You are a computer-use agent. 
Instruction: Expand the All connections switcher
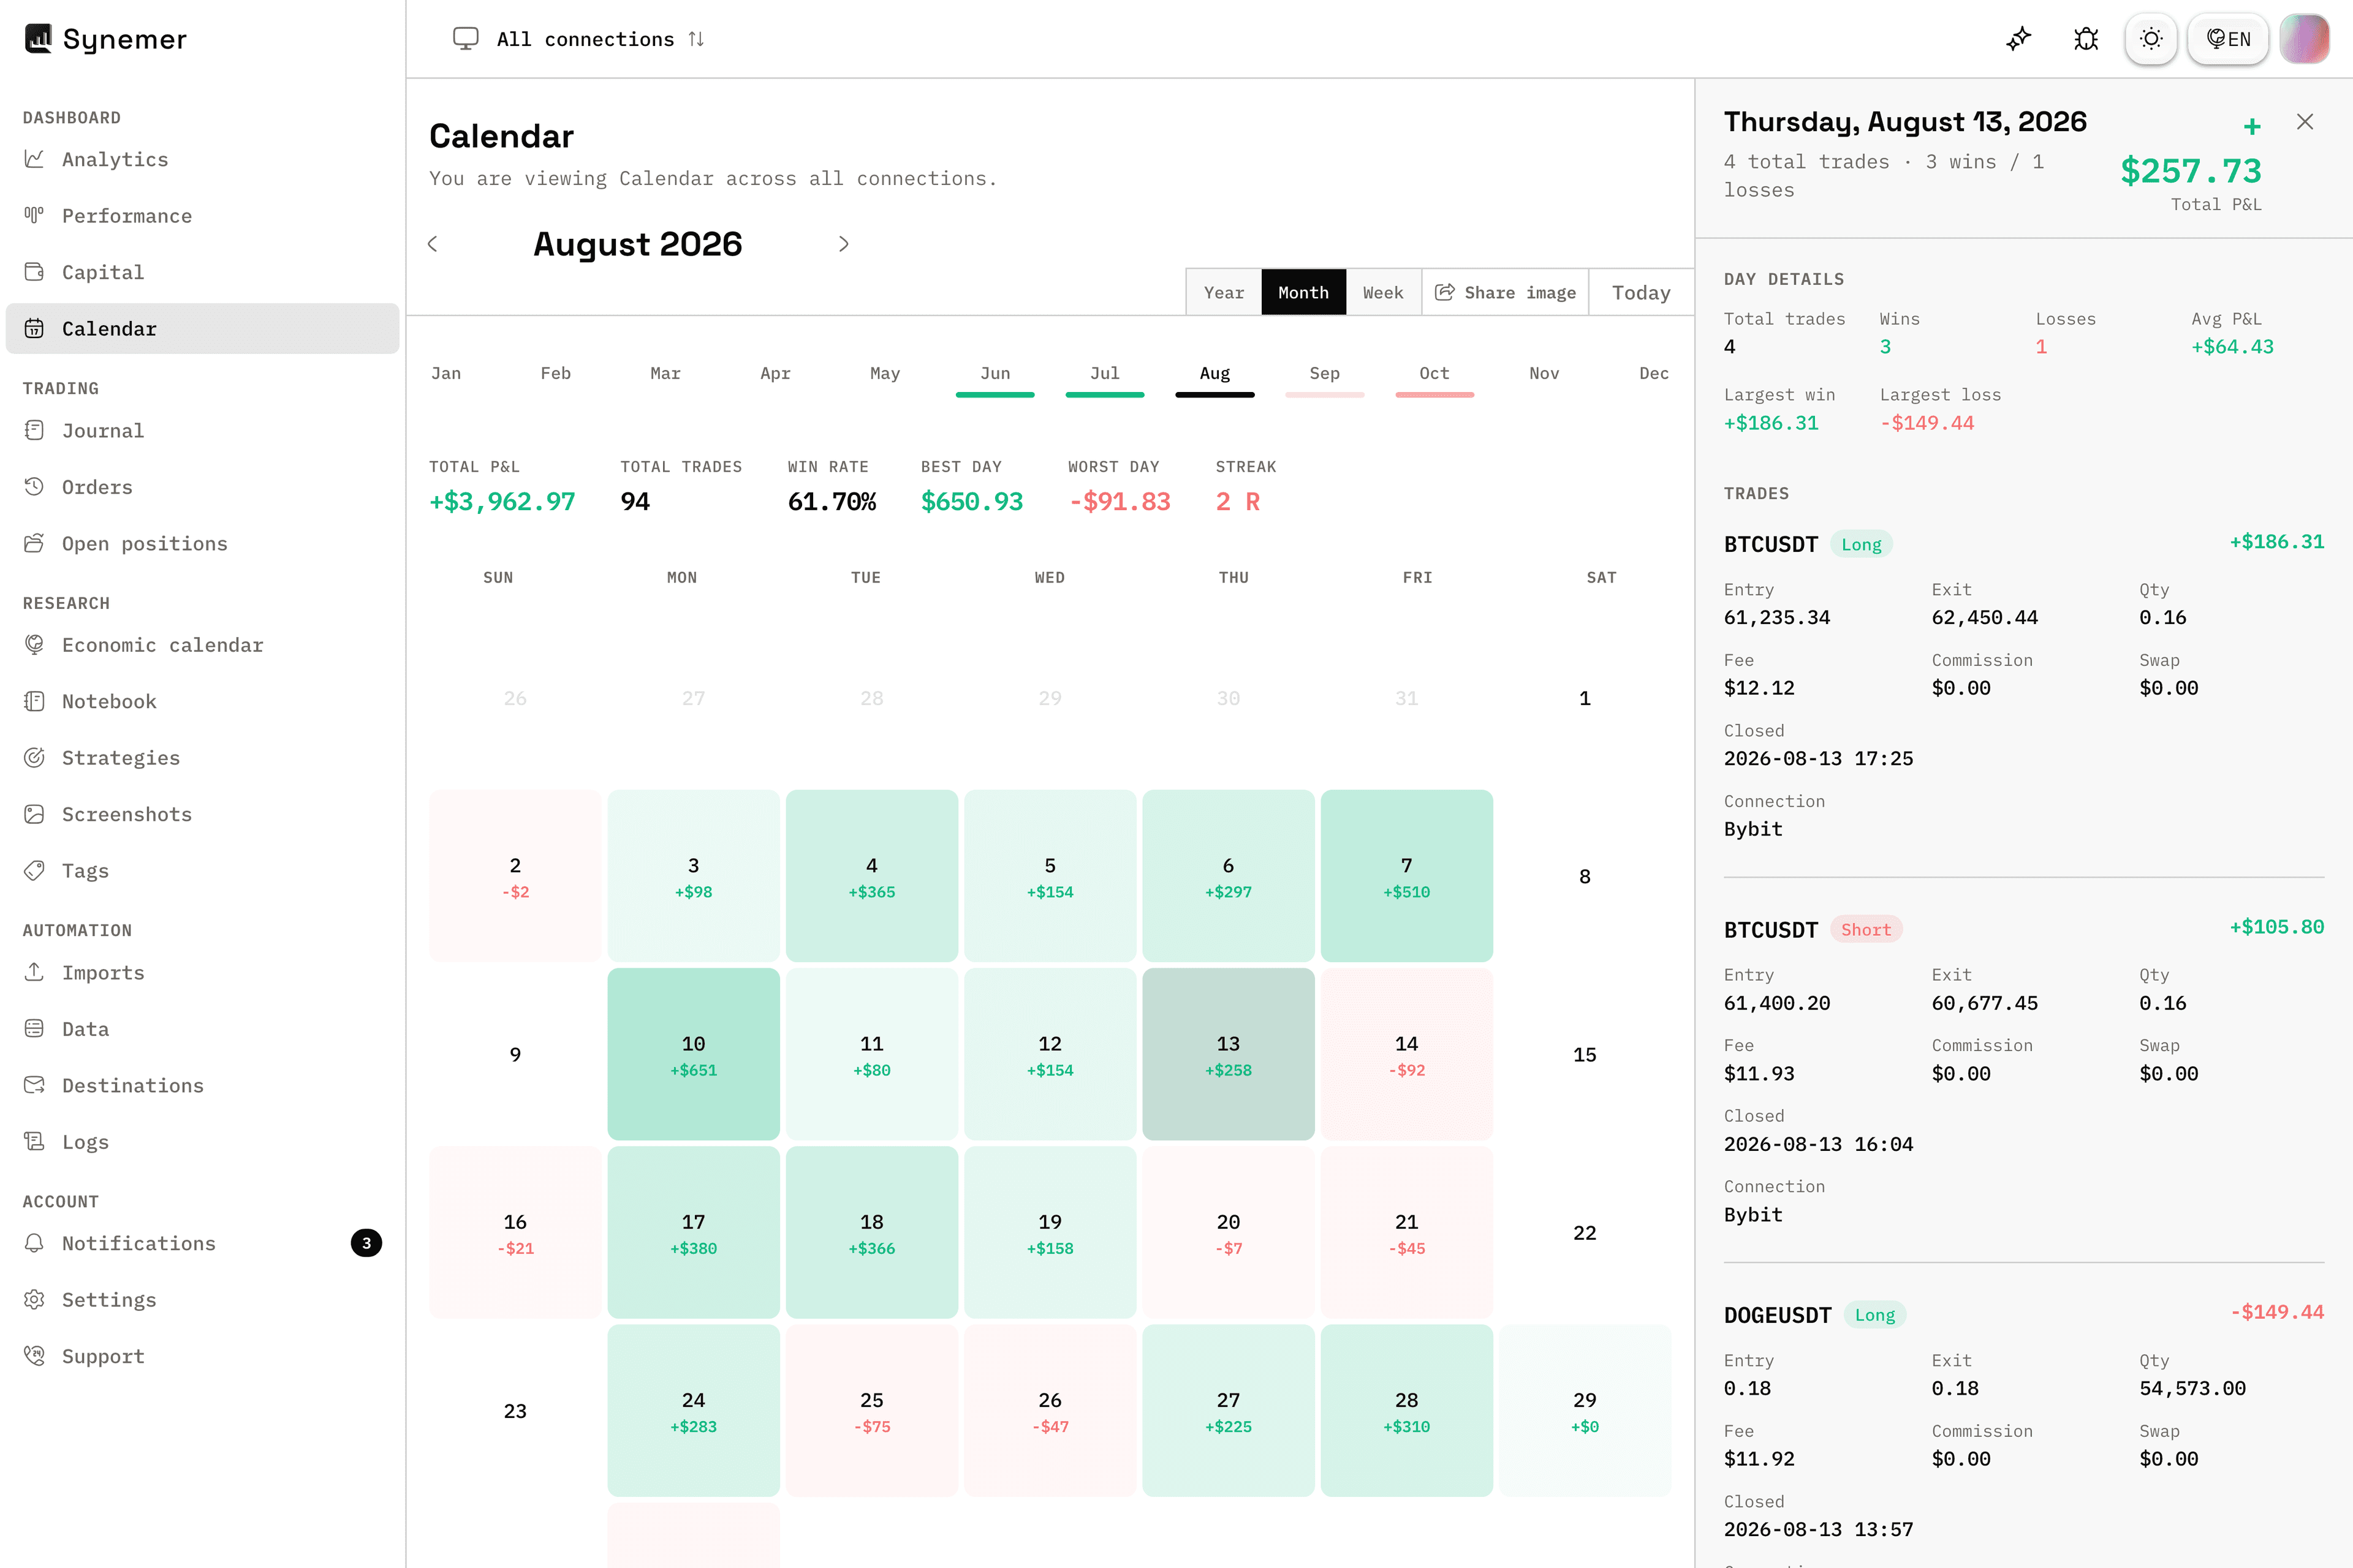(579, 39)
